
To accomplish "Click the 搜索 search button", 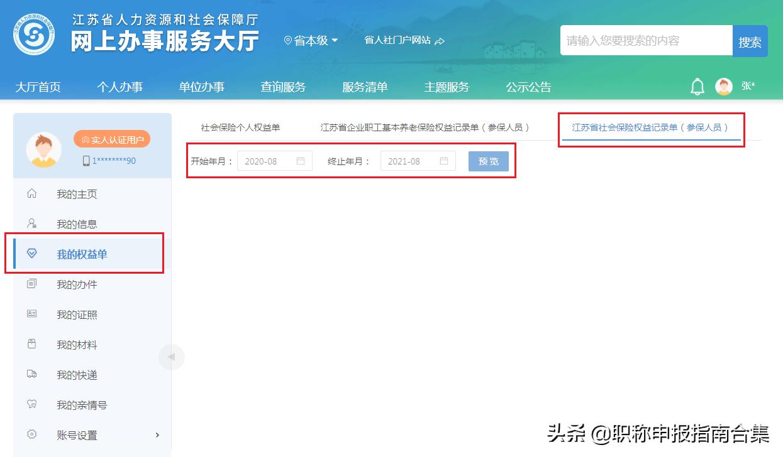I will point(750,40).
